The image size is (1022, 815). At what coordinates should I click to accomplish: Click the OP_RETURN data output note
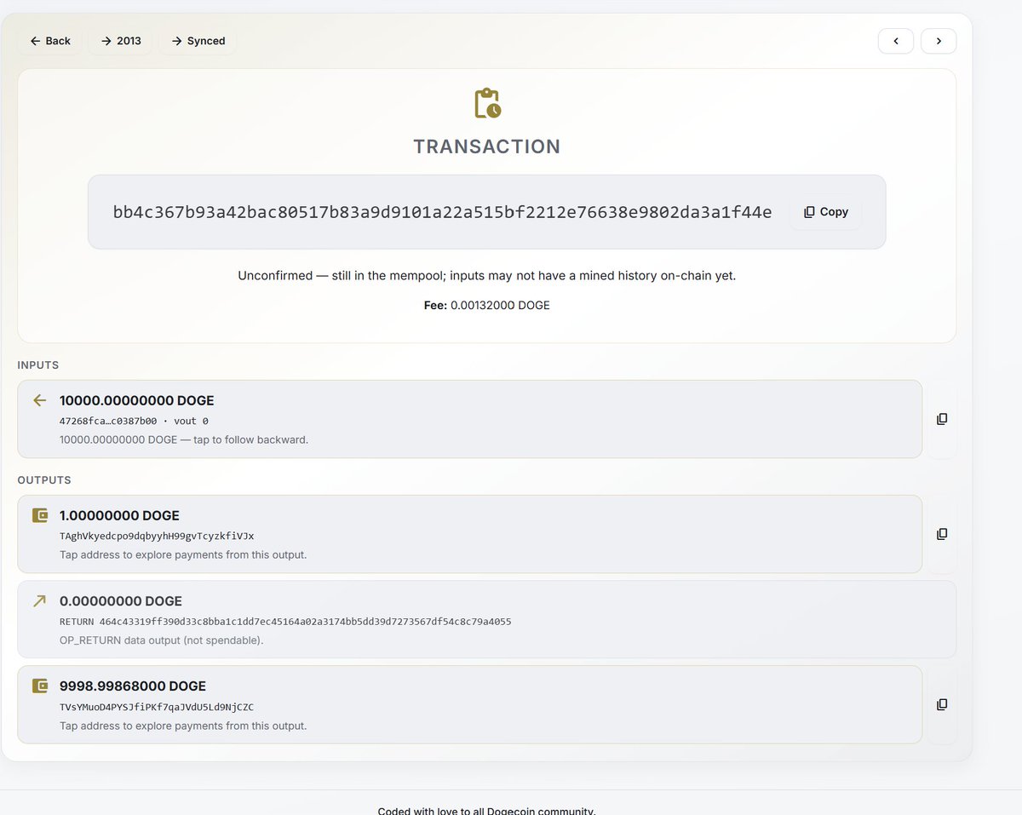(162, 640)
